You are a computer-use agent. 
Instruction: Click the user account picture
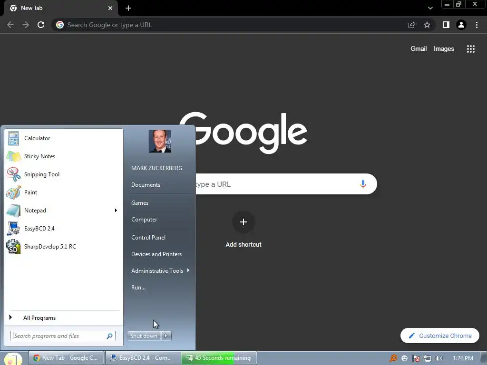tap(160, 141)
